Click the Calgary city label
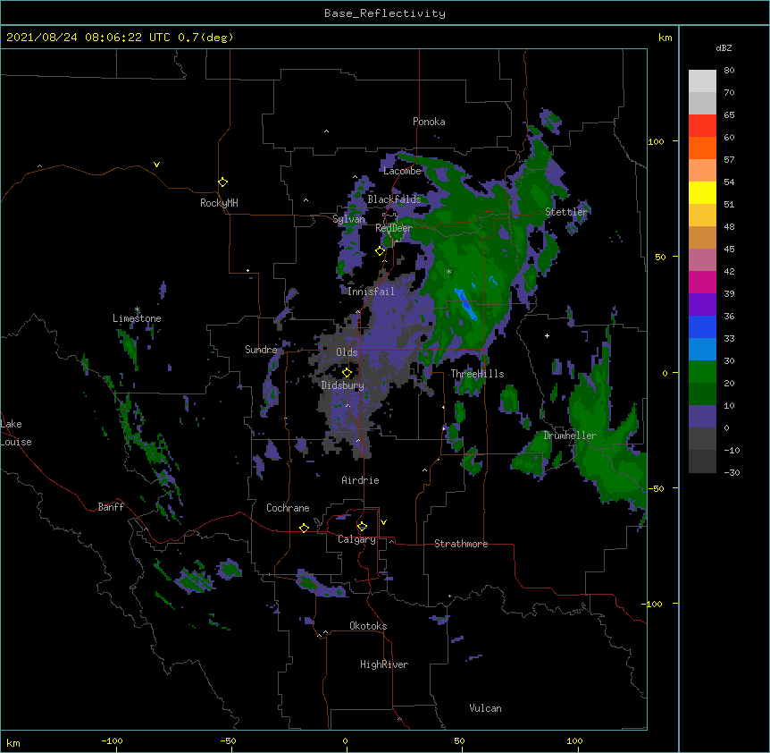 [x=356, y=539]
